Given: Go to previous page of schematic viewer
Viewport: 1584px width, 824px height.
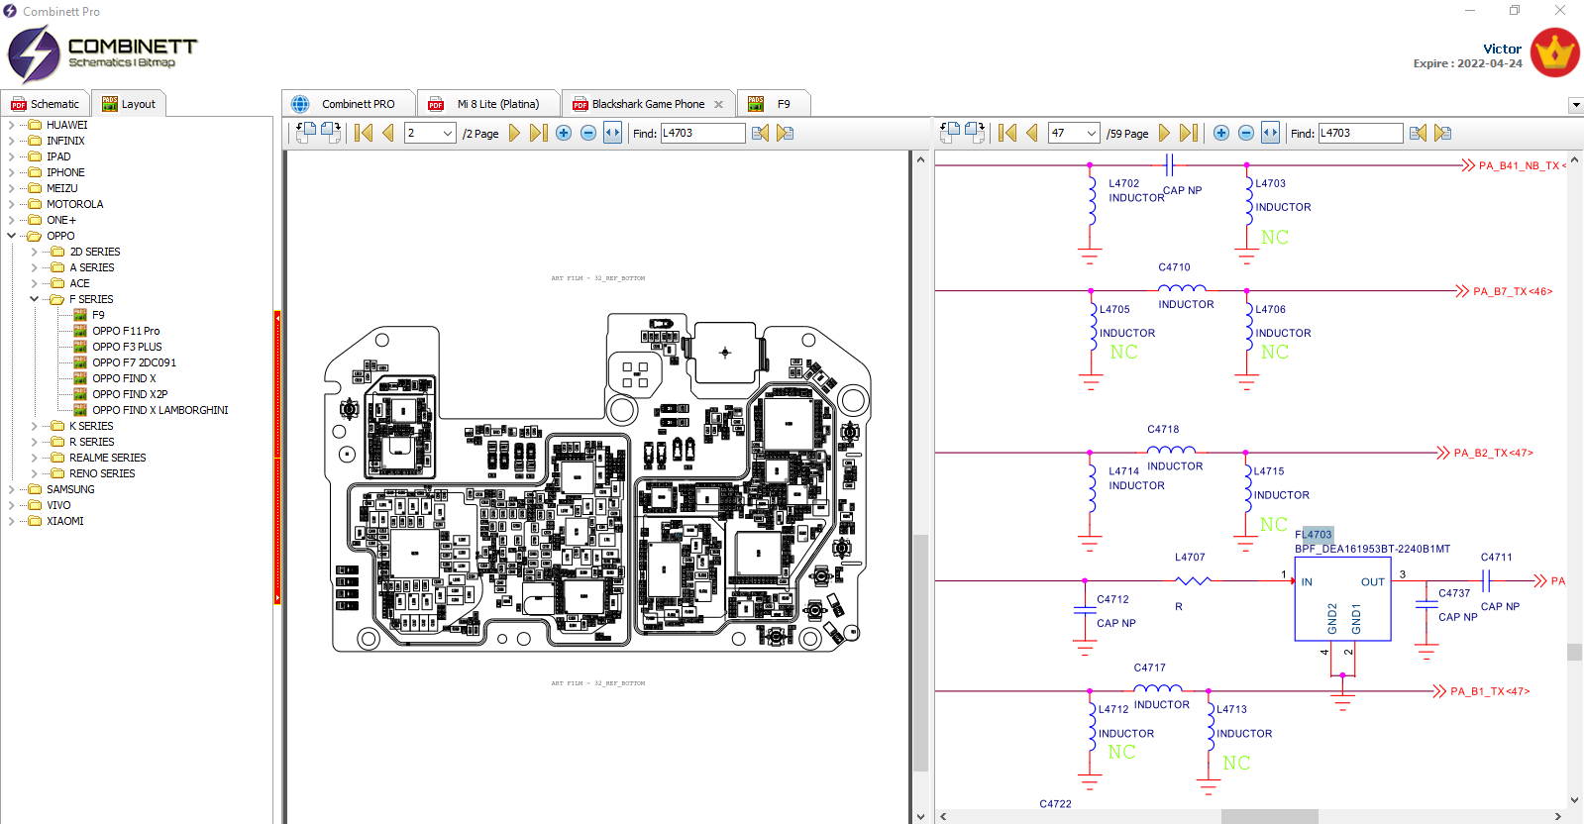Looking at the screenshot, I should point(1032,133).
